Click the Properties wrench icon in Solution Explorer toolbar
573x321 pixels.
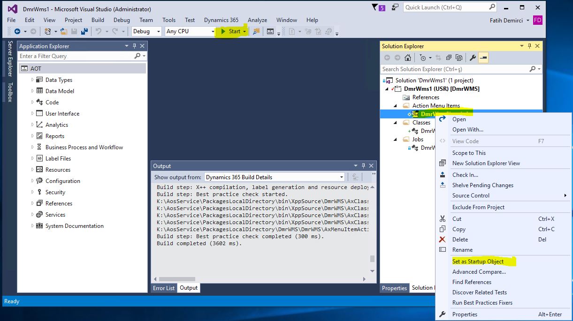[473, 58]
